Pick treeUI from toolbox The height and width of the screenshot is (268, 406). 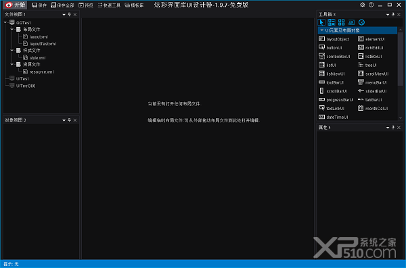coord(367,65)
